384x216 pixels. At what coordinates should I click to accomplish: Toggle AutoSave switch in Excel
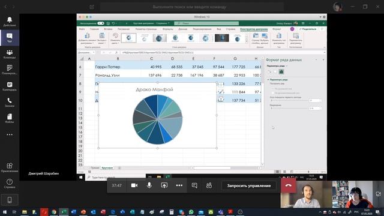coord(101,23)
